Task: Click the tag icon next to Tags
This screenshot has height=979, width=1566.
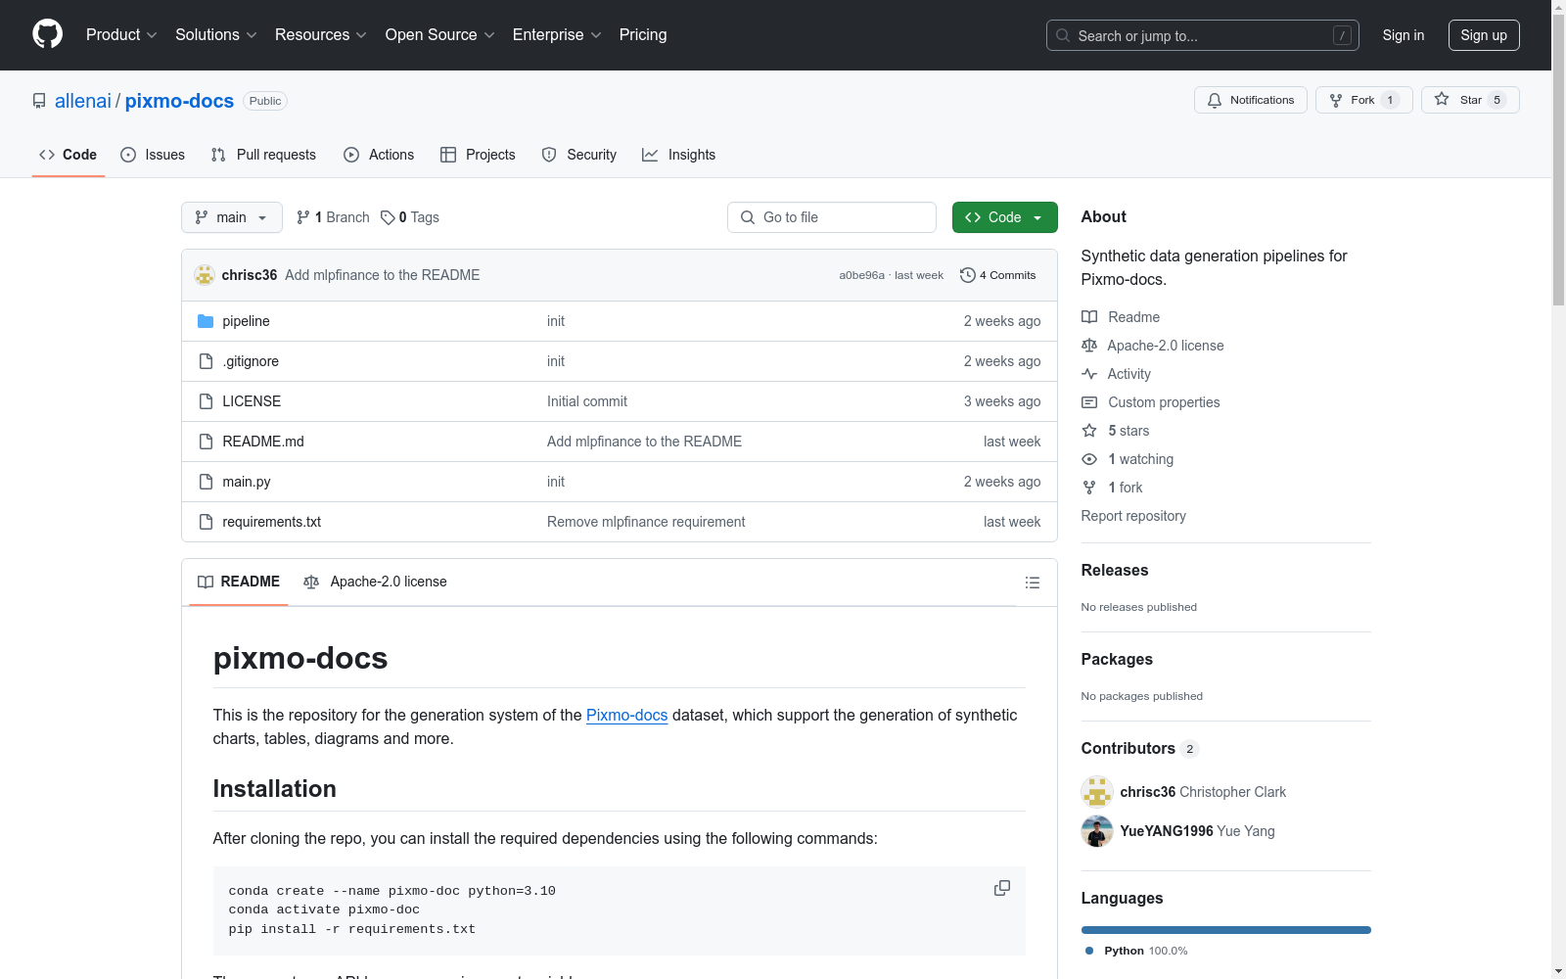Action: click(388, 217)
